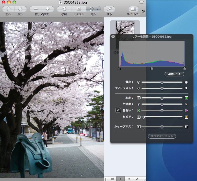Click the シャープネス blur minimum icon
197x181 pixels.
click(x=139, y=127)
